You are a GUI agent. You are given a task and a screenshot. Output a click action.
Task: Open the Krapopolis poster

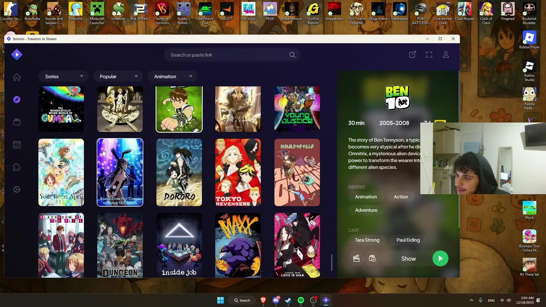pos(297,172)
